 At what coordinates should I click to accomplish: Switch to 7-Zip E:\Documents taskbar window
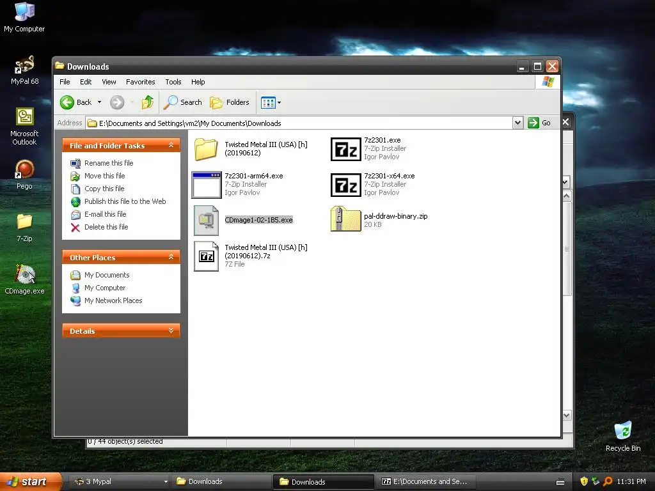424,481
